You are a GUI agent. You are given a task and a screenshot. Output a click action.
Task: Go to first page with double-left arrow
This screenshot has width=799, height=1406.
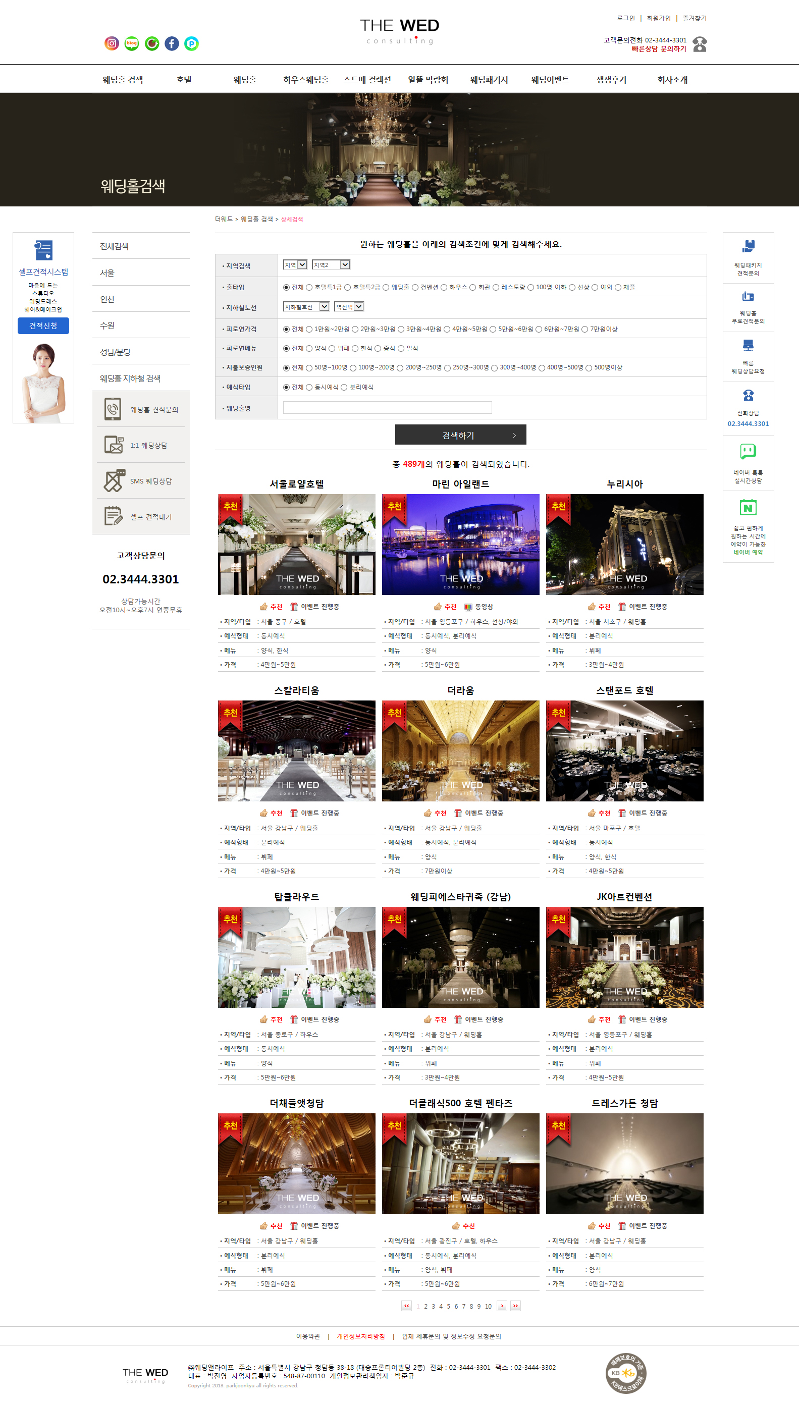[x=407, y=1306]
